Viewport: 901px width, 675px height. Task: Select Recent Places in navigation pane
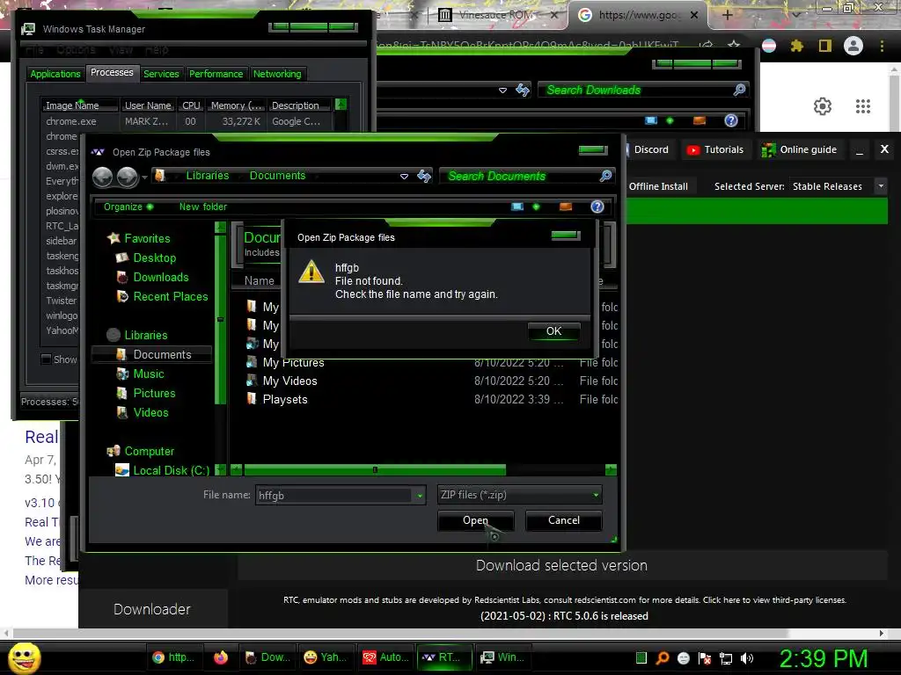[170, 297]
